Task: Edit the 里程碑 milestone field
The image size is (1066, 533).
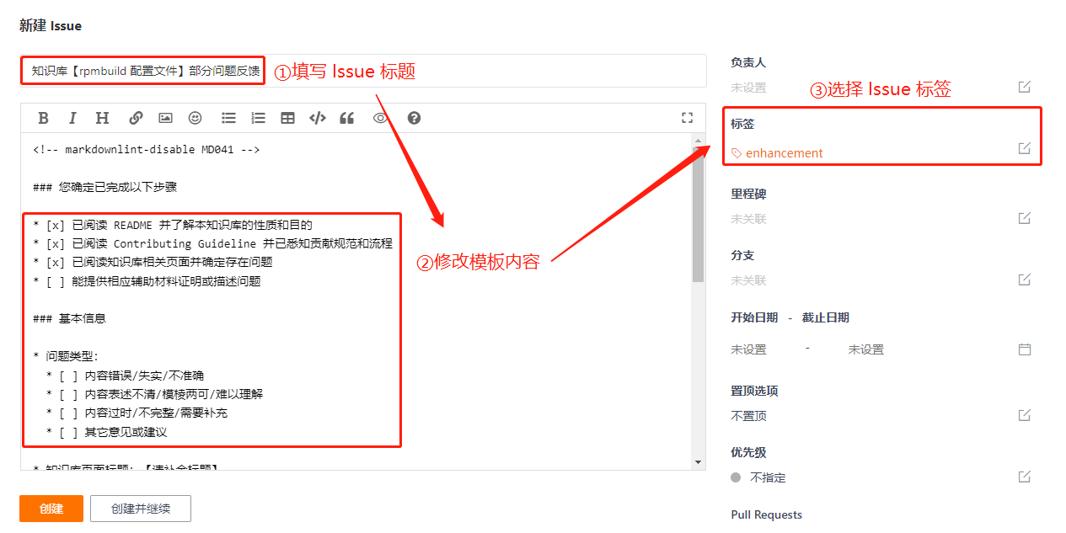Action: point(1025,218)
